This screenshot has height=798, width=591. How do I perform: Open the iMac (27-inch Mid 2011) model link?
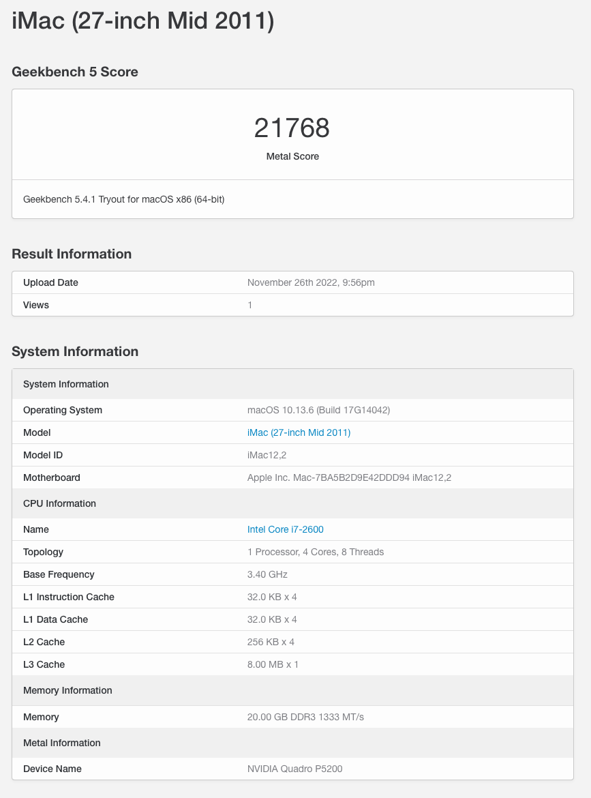click(x=299, y=432)
